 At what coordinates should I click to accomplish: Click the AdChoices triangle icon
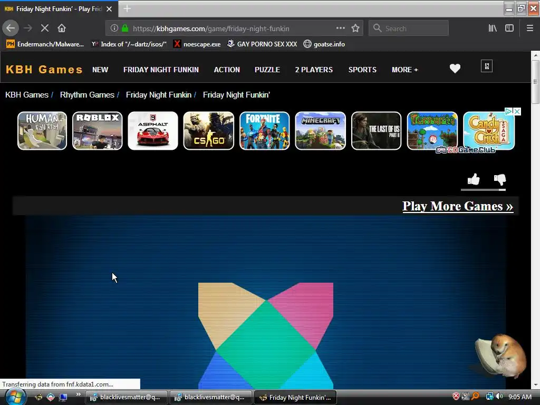pyautogui.click(x=509, y=111)
